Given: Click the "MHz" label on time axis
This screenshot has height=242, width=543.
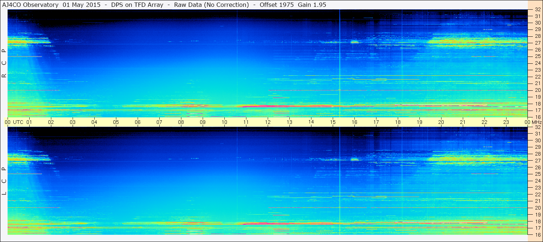Looking at the screenshot, I should [536, 122].
